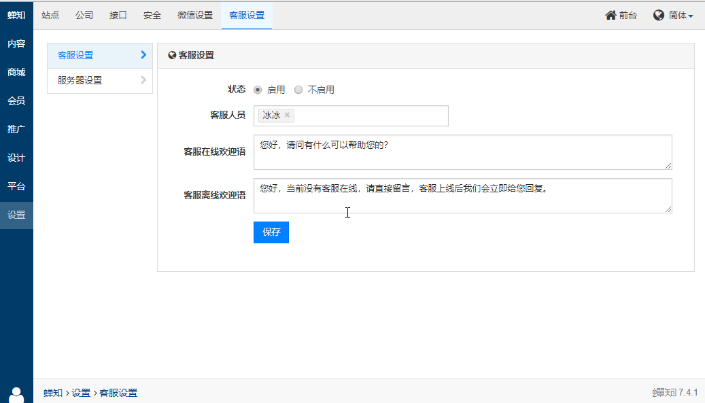Go to 会员 in the left sidebar
The height and width of the screenshot is (403, 705).
(x=16, y=101)
